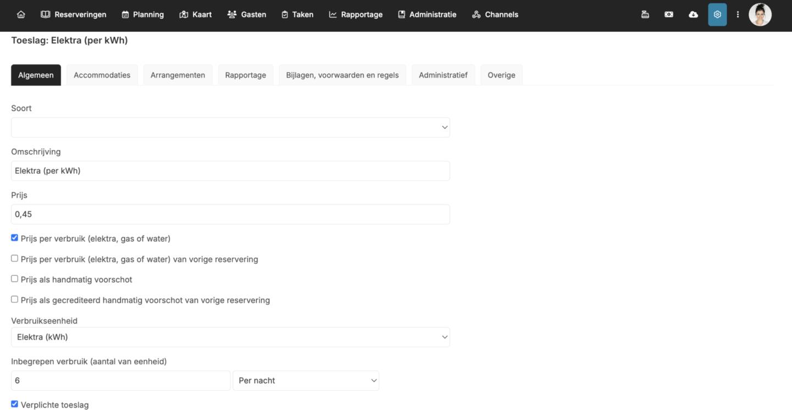The width and height of the screenshot is (792, 410).
Task: Enable 'Prijs als handmatig voorschot' checkbox
Action: point(15,279)
